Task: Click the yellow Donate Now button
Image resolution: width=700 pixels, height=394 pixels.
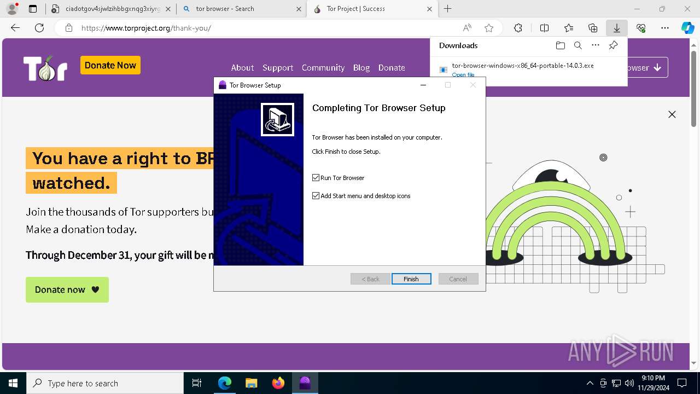Action: [110, 65]
